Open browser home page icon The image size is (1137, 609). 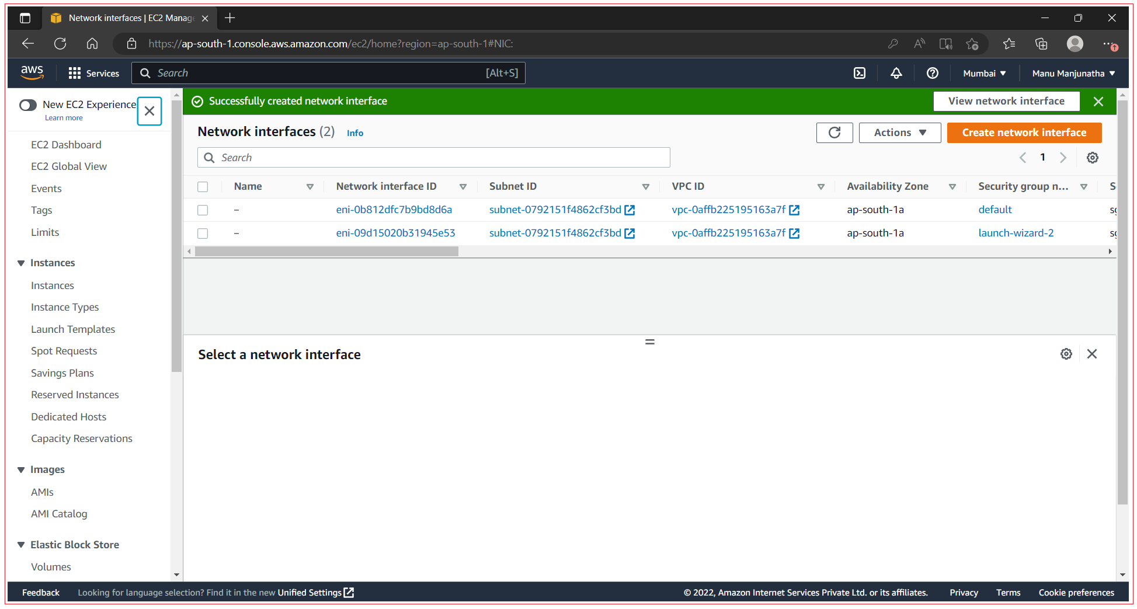point(92,44)
